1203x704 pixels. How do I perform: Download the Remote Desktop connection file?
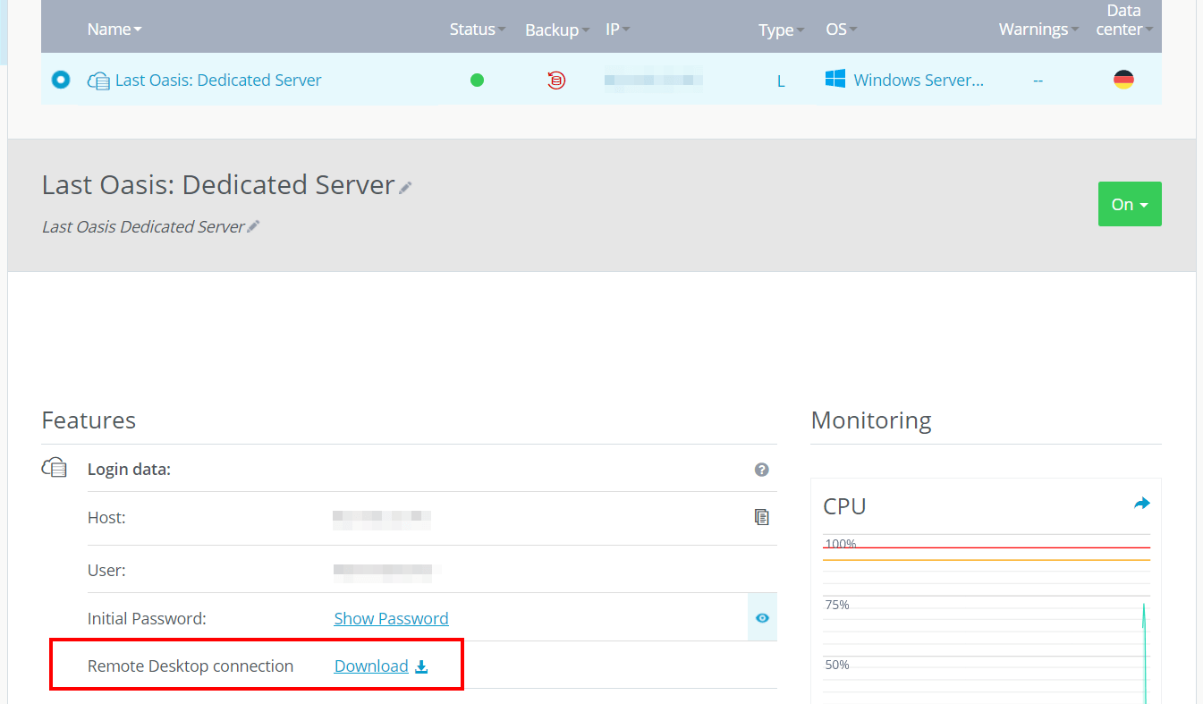click(380, 666)
